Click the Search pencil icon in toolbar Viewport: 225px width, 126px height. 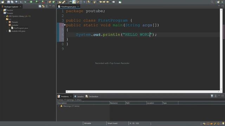[x=64, y=2]
